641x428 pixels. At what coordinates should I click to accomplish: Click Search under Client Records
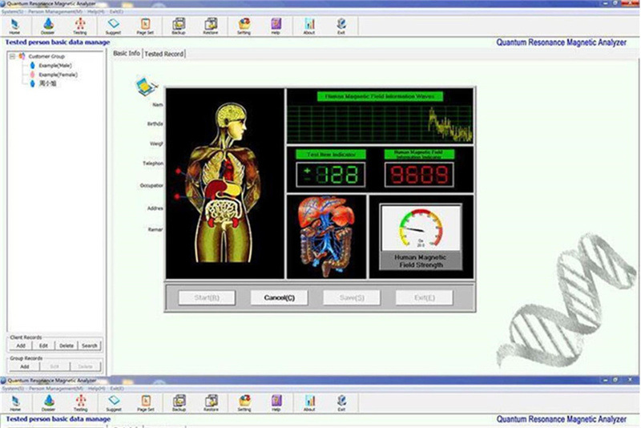tap(89, 345)
